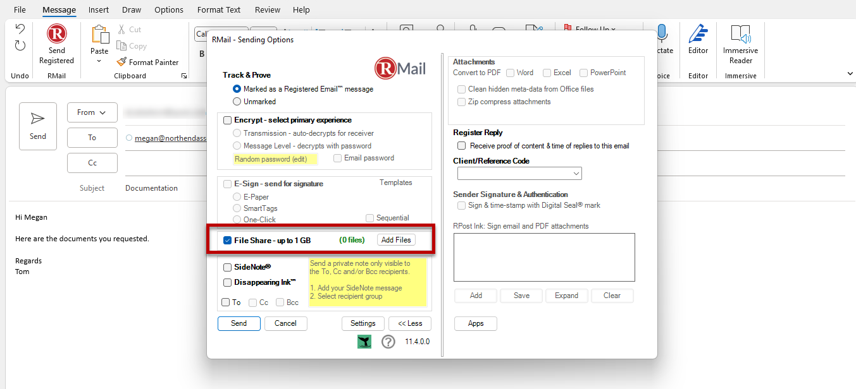This screenshot has height=389, width=856.
Task: Click the Cc button in email
Action: tap(92, 163)
